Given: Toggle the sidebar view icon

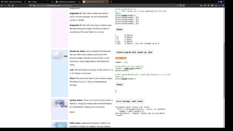Looking at the screenshot, I should pos(205,5).
